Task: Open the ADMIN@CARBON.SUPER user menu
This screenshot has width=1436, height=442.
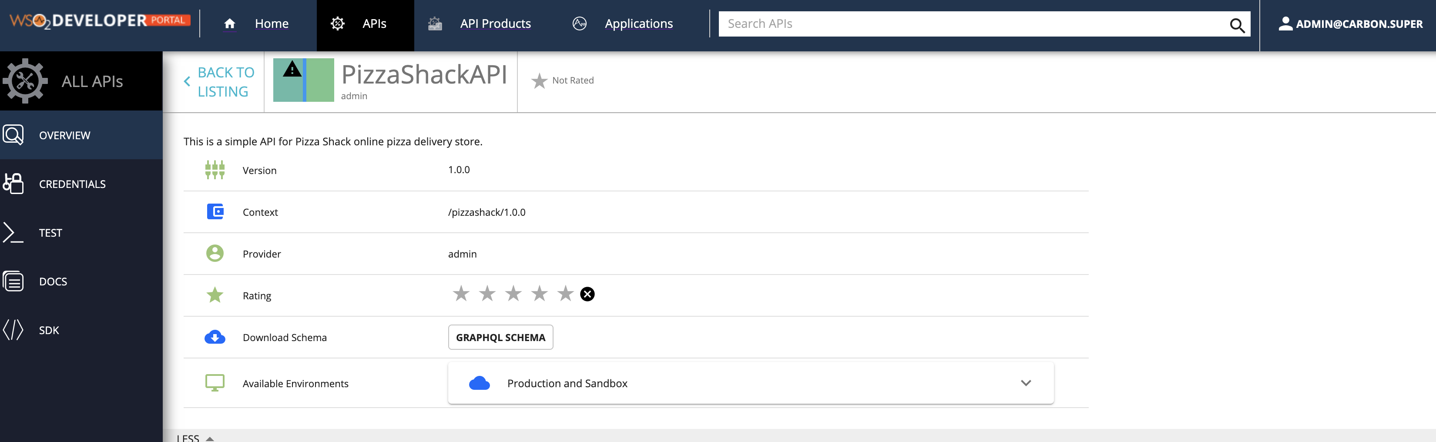Action: click(1350, 23)
